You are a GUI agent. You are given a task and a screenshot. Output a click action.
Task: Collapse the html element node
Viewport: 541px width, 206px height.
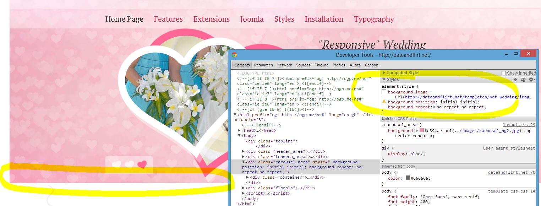click(235, 115)
